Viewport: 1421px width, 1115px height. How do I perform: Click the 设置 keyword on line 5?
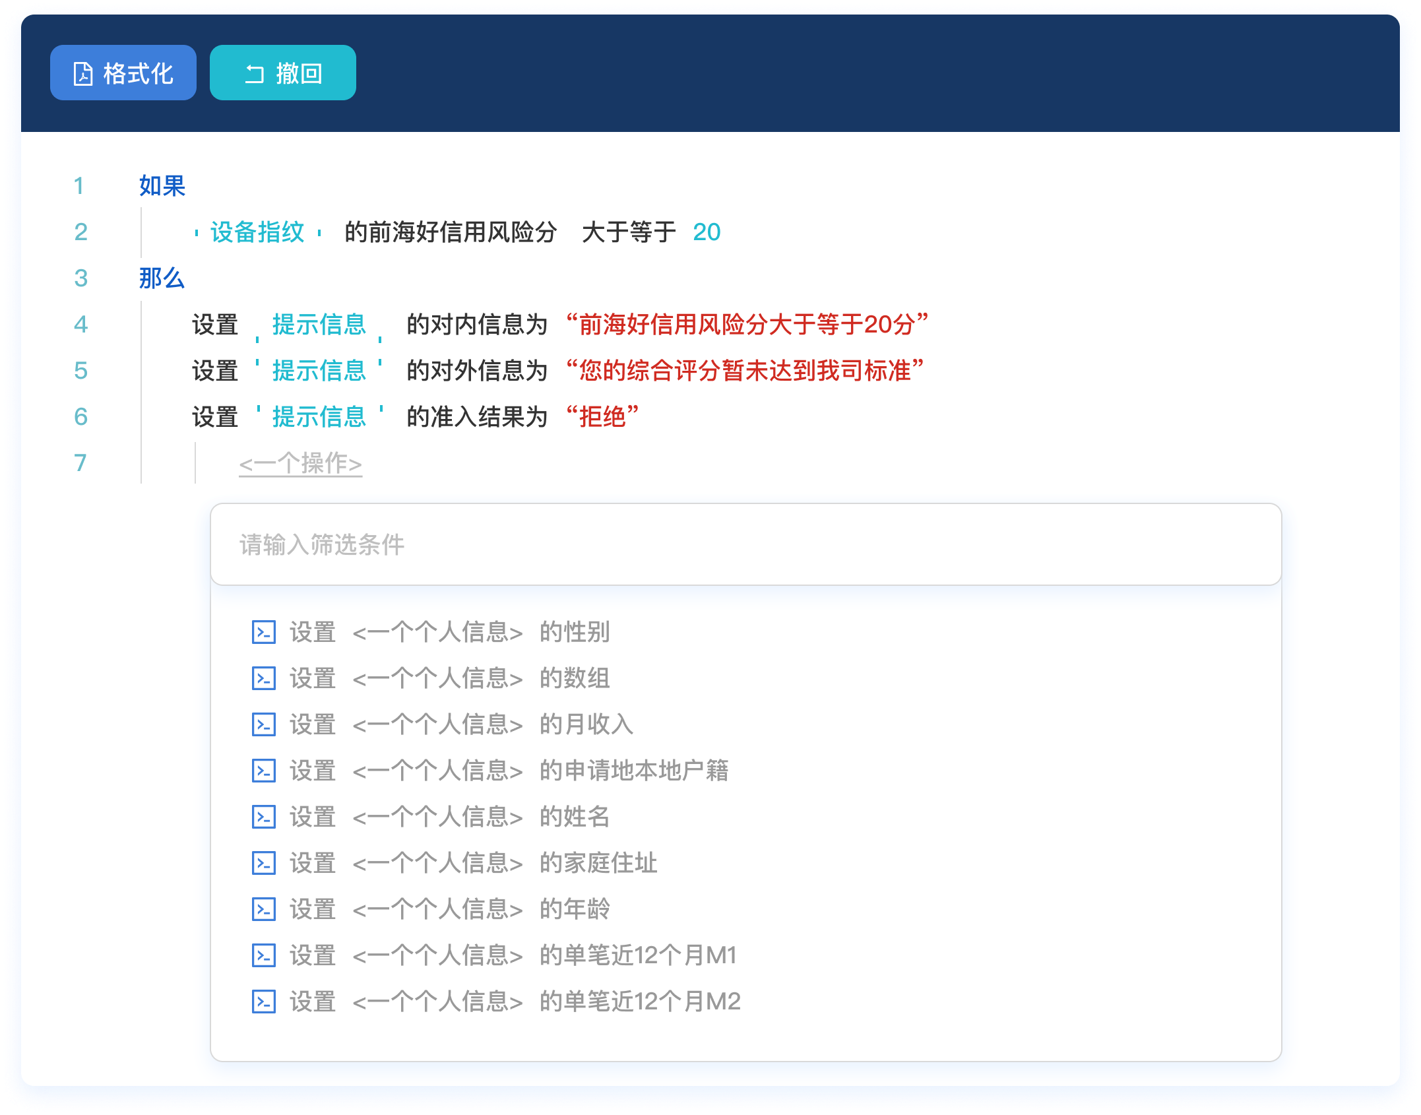(215, 371)
